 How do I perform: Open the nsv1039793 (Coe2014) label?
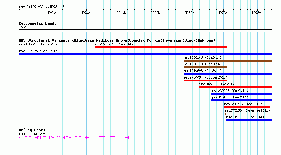[230, 91]
